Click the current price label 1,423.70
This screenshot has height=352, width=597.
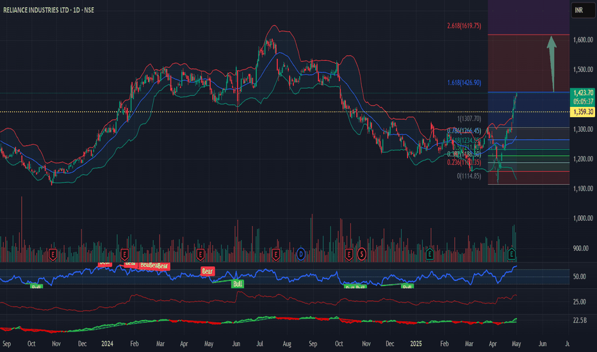click(x=584, y=93)
